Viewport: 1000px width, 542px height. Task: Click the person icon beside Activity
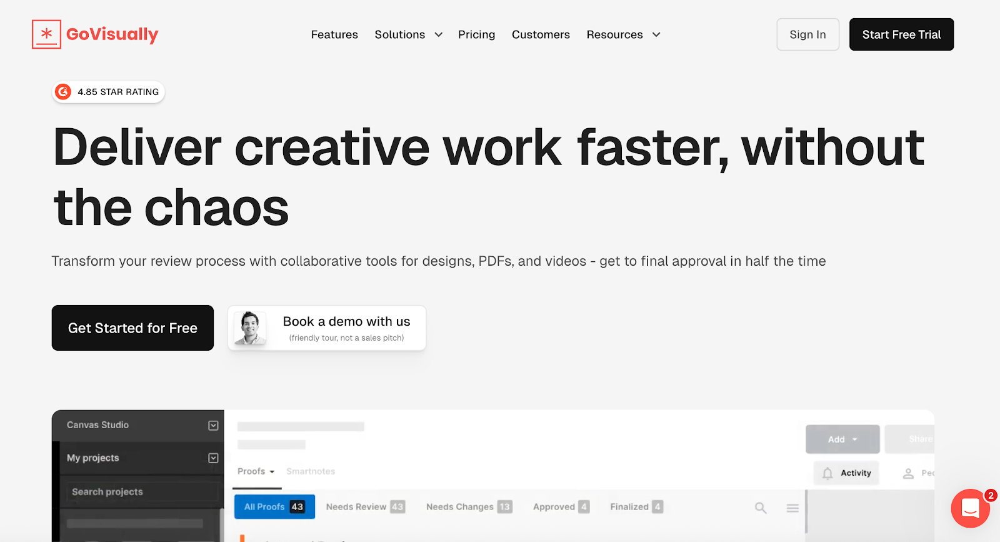[908, 474]
